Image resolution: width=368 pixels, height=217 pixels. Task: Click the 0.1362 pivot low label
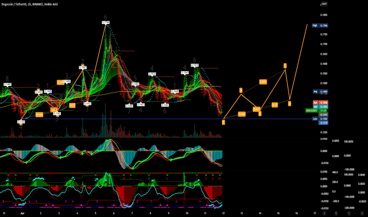click(x=57, y=114)
